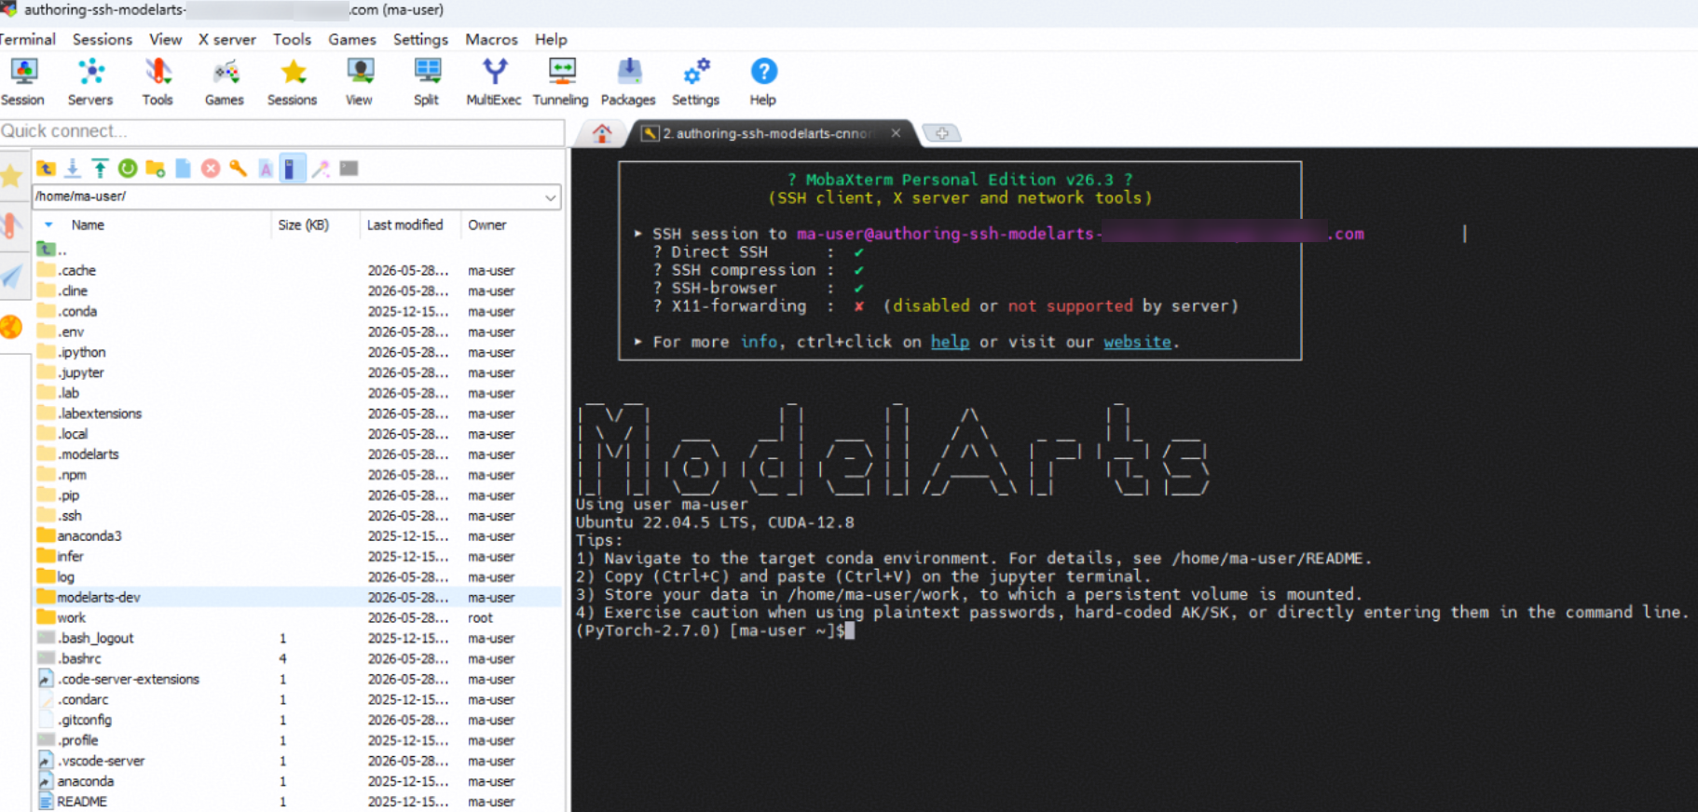The image size is (1698, 812).
Task: Open the orange globe Sftp sidebar tab
Action: coord(11,327)
